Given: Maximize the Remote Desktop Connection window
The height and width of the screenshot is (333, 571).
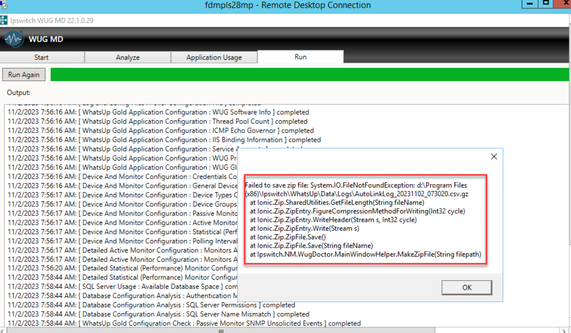Looking at the screenshot, I should (x=546, y=4).
